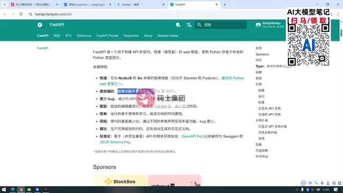Click the search magnifier icon
343x193 pixels.
[x=199, y=25]
